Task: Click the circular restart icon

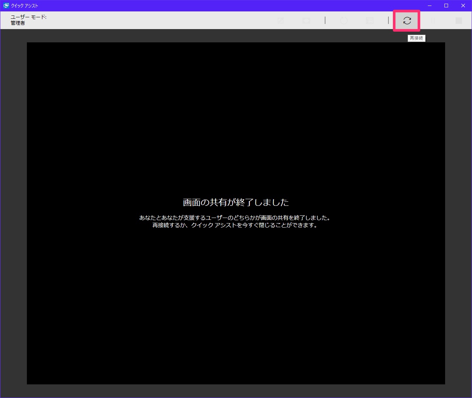Action: [344, 21]
